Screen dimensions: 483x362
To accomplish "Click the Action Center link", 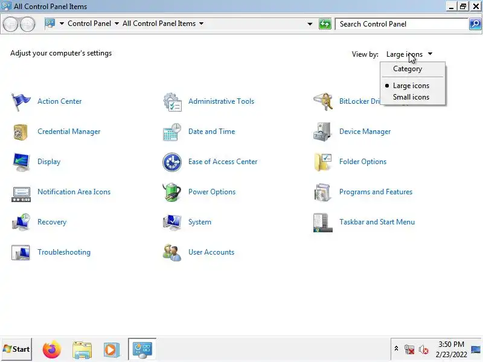I will click(59, 101).
